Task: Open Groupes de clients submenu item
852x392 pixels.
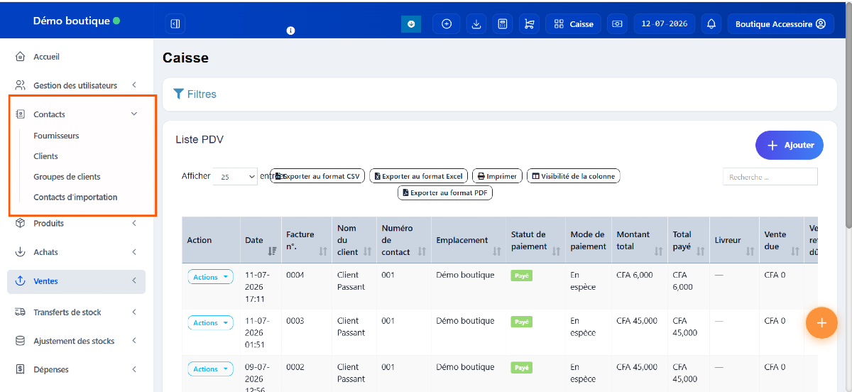Action: [67, 177]
